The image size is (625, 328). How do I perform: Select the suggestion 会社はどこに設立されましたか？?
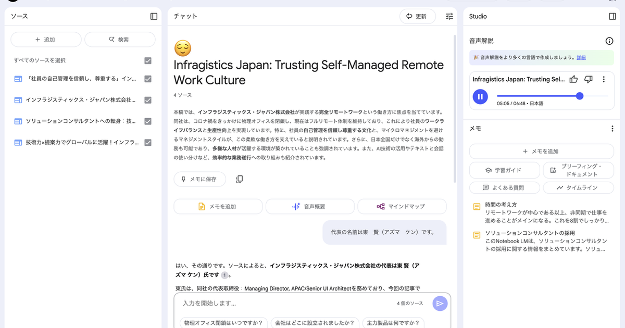[315, 322]
